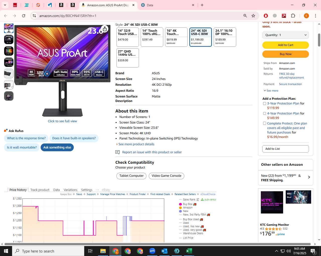Image resolution: width=321 pixels, height=256 pixels.
Task: Click Ask something else Rufus button
Action: [x=57, y=147]
